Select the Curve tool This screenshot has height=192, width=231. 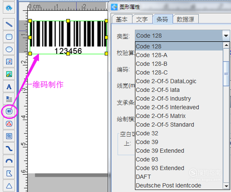click(x=9, y=149)
